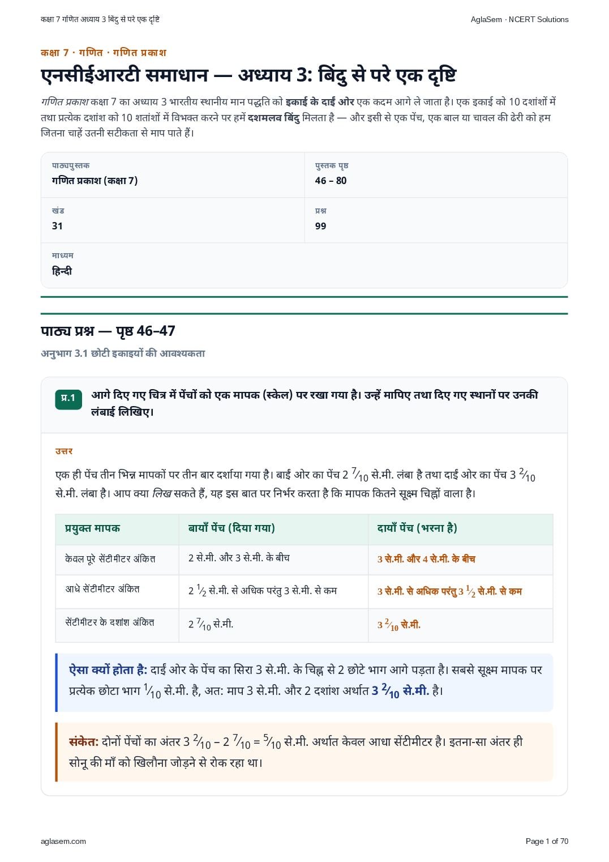Click the Page 1 of 70 indicator
609x862 pixels.
coord(547,841)
